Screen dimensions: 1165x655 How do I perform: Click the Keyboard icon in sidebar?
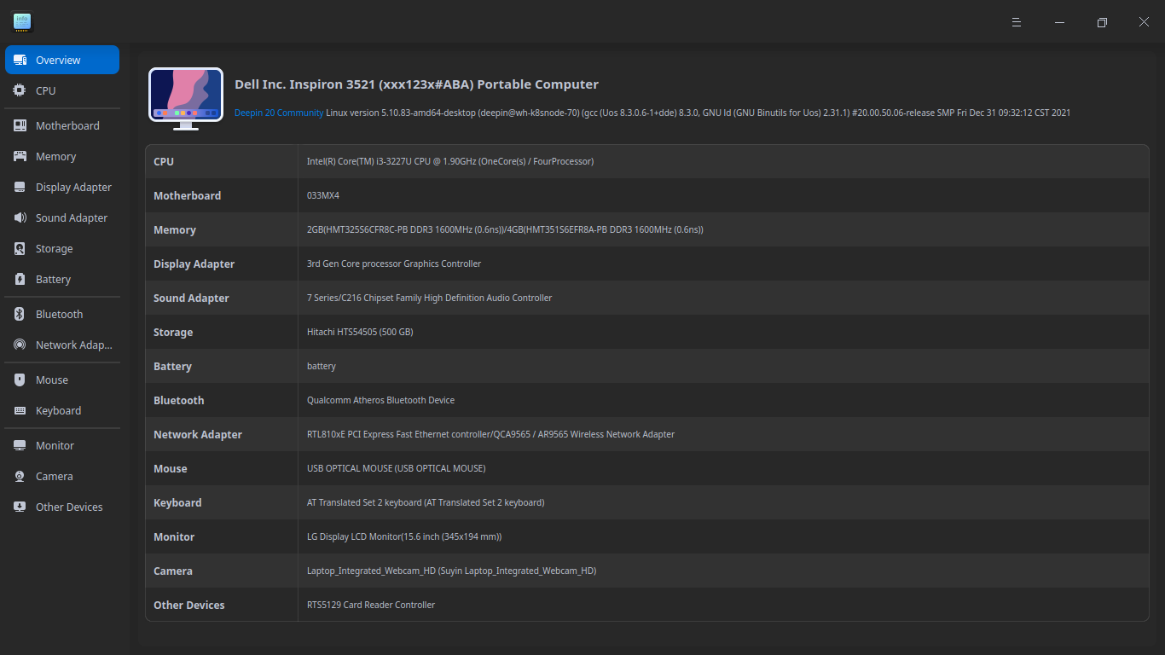[20, 410]
